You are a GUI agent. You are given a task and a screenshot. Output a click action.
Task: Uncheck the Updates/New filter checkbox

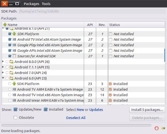16,110
